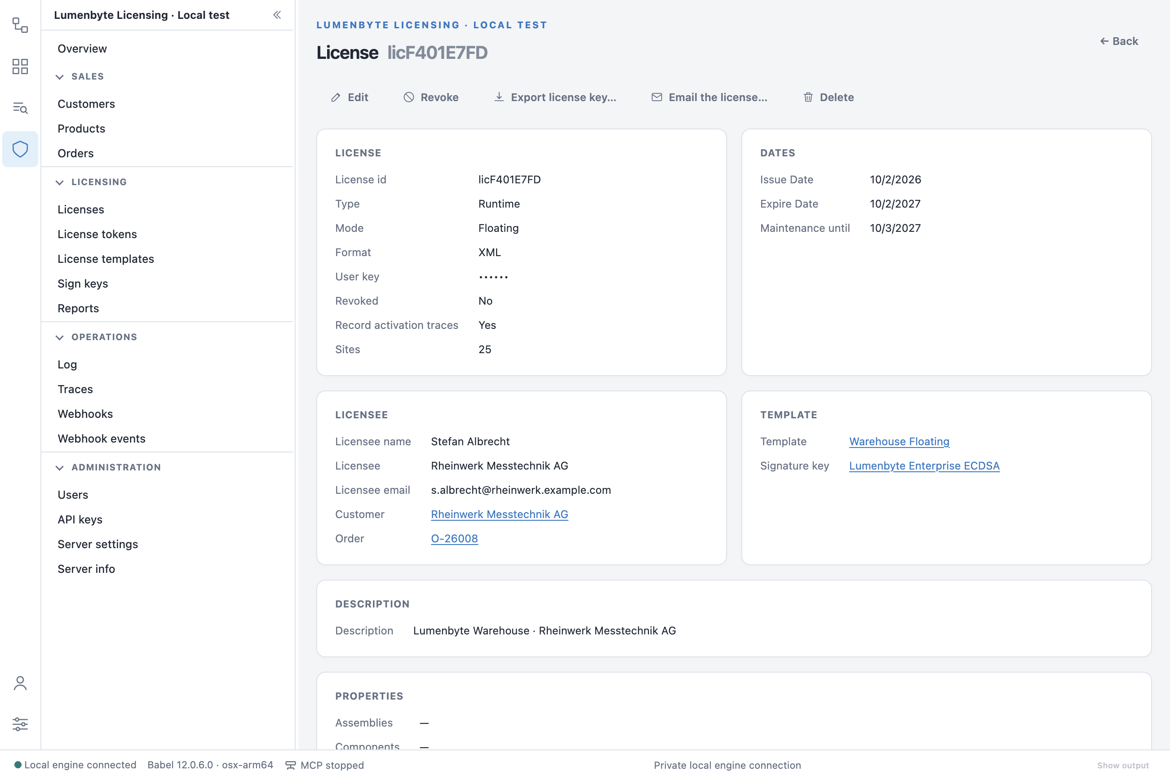Open the connections tree icon in left rail
The height and width of the screenshot is (780, 1170).
click(20, 25)
